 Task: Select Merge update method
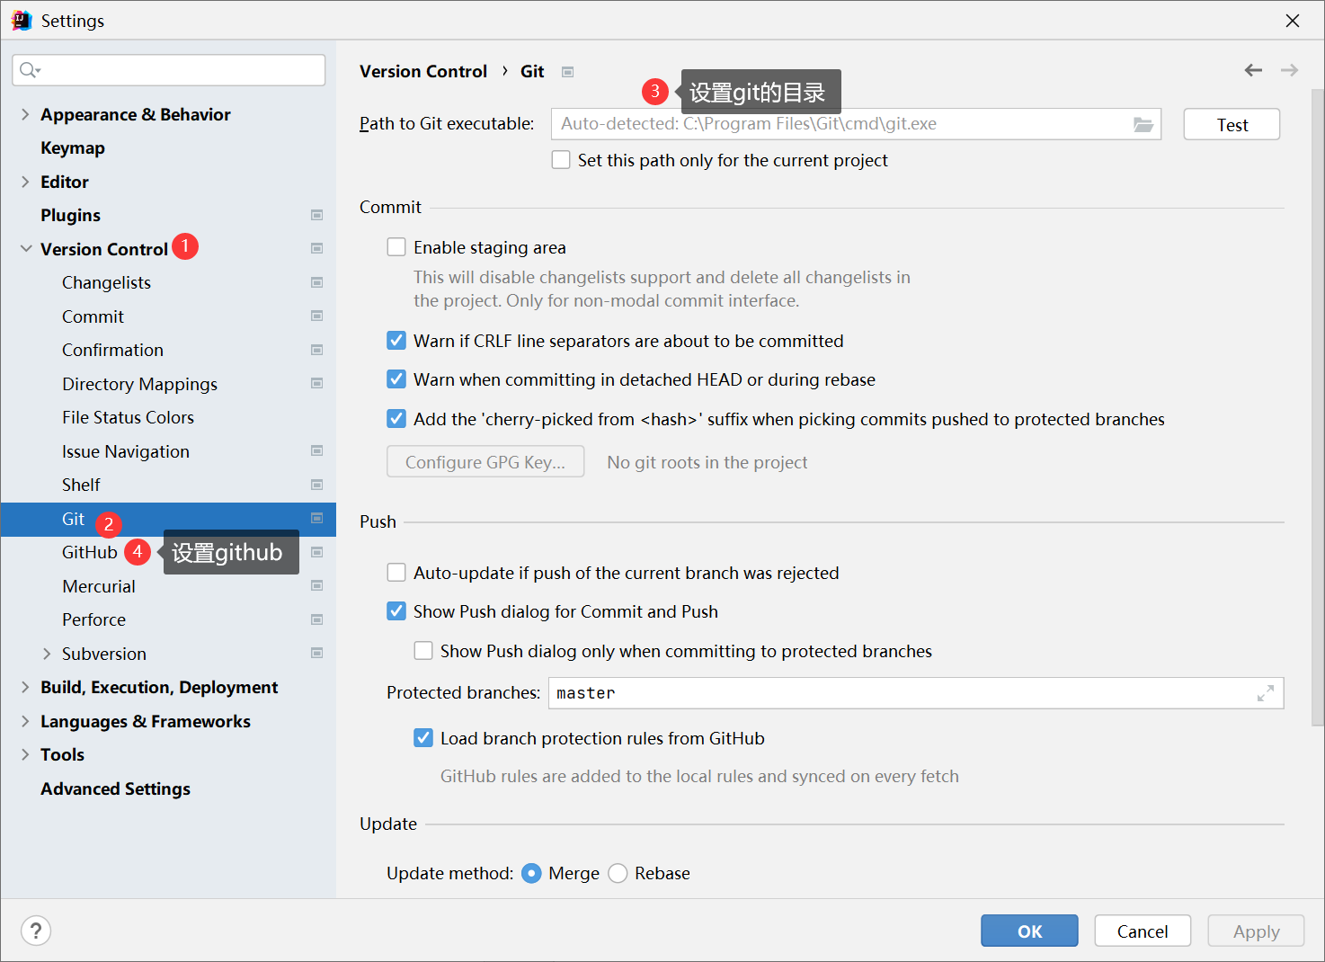531,873
